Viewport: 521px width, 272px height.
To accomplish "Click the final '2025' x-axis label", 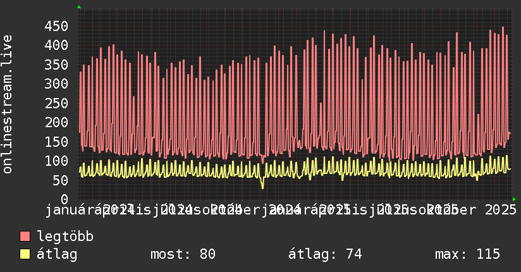I will 501,210.
